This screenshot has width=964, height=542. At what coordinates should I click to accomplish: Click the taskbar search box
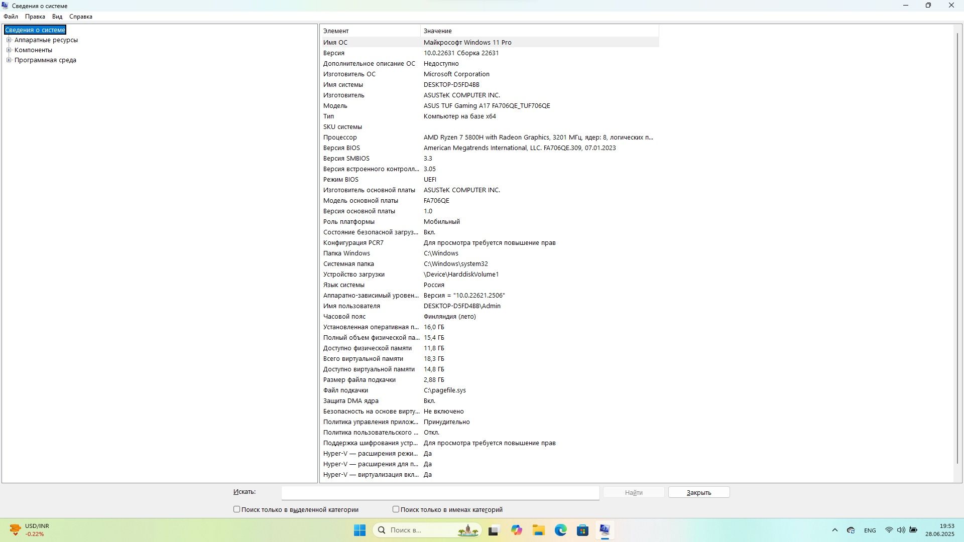[427, 530]
